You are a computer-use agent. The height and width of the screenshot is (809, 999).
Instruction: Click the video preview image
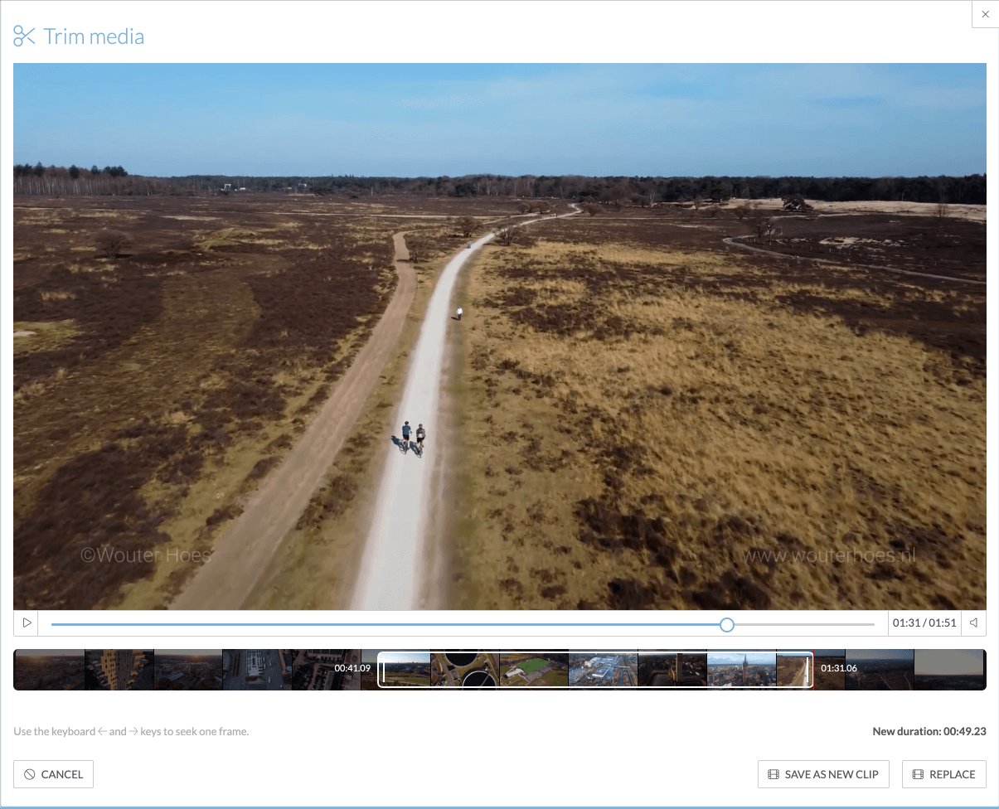click(x=500, y=337)
